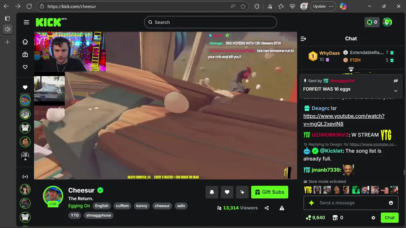Focus the Kick search box

pyautogui.click(x=211, y=22)
